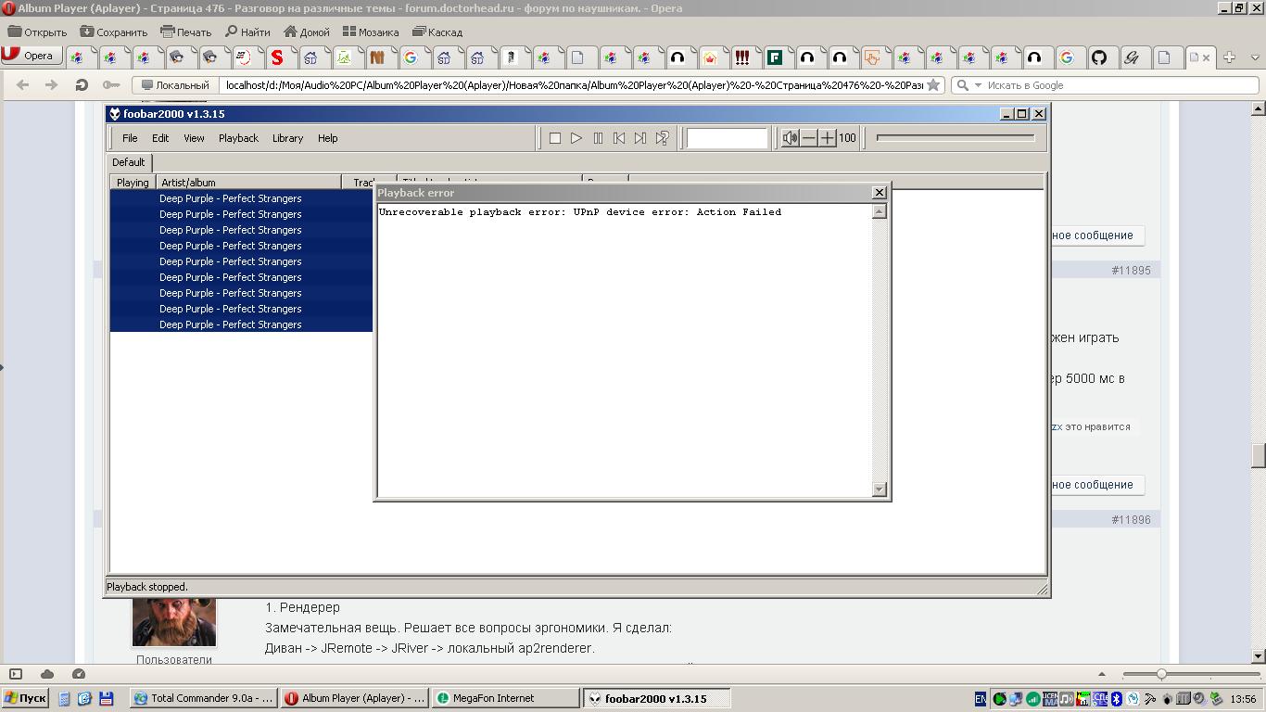Click the foobar2000 seek bar
This screenshot has height=712, width=1266.
pyautogui.click(x=956, y=138)
